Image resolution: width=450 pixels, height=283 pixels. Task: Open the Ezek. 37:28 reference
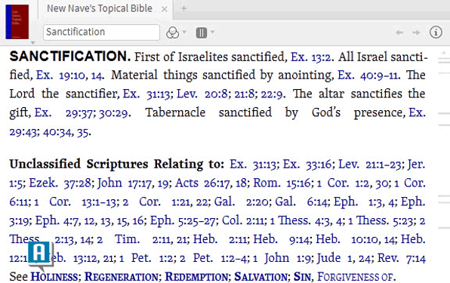coord(60,183)
